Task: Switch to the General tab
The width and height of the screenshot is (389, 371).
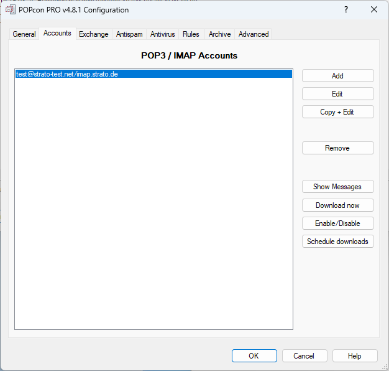Action: 24,34
